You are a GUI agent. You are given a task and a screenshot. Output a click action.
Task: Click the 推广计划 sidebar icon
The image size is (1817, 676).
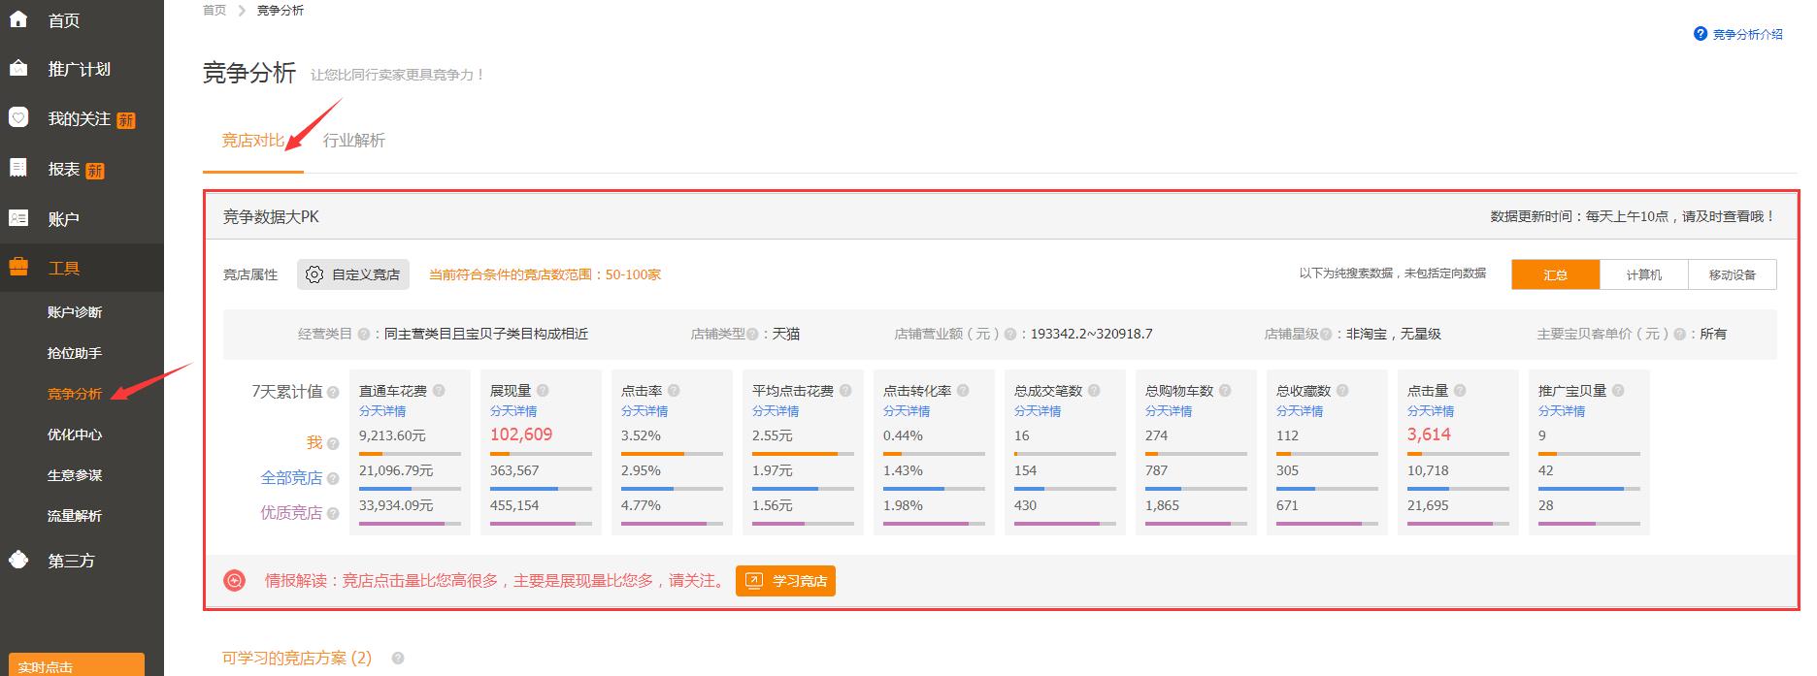click(18, 69)
